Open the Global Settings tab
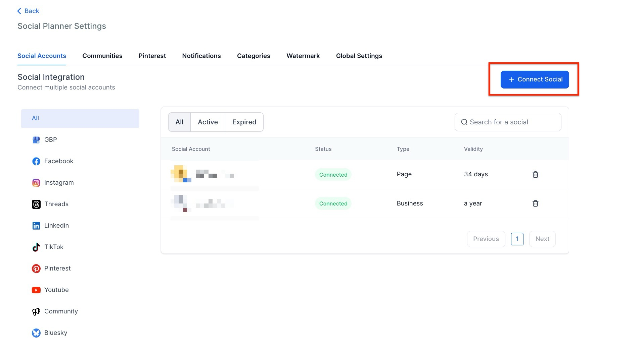The image size is (638, 356). (x=359, y=56)
